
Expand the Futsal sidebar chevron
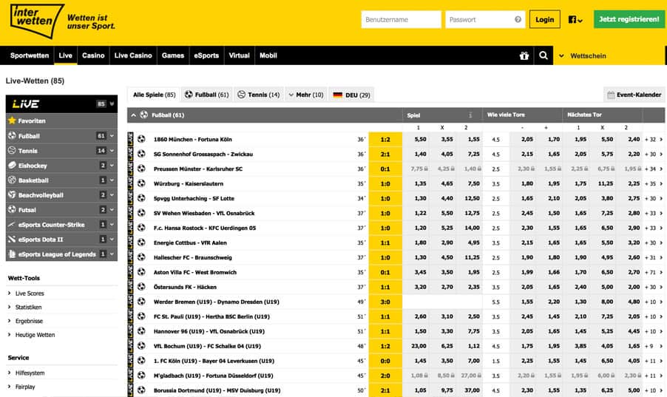point(112,210)
